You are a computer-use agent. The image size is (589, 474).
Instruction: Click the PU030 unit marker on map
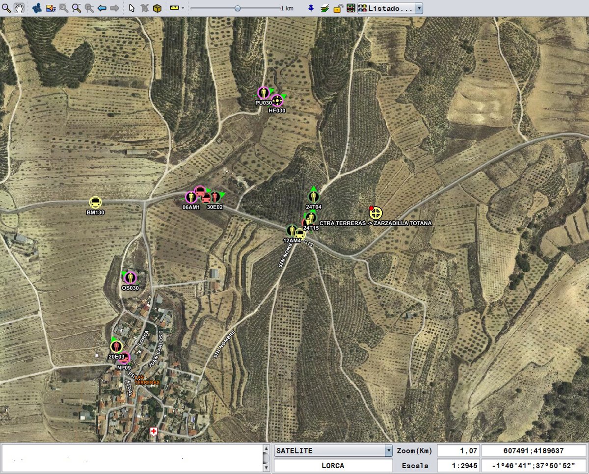click(x=264, y=93)
